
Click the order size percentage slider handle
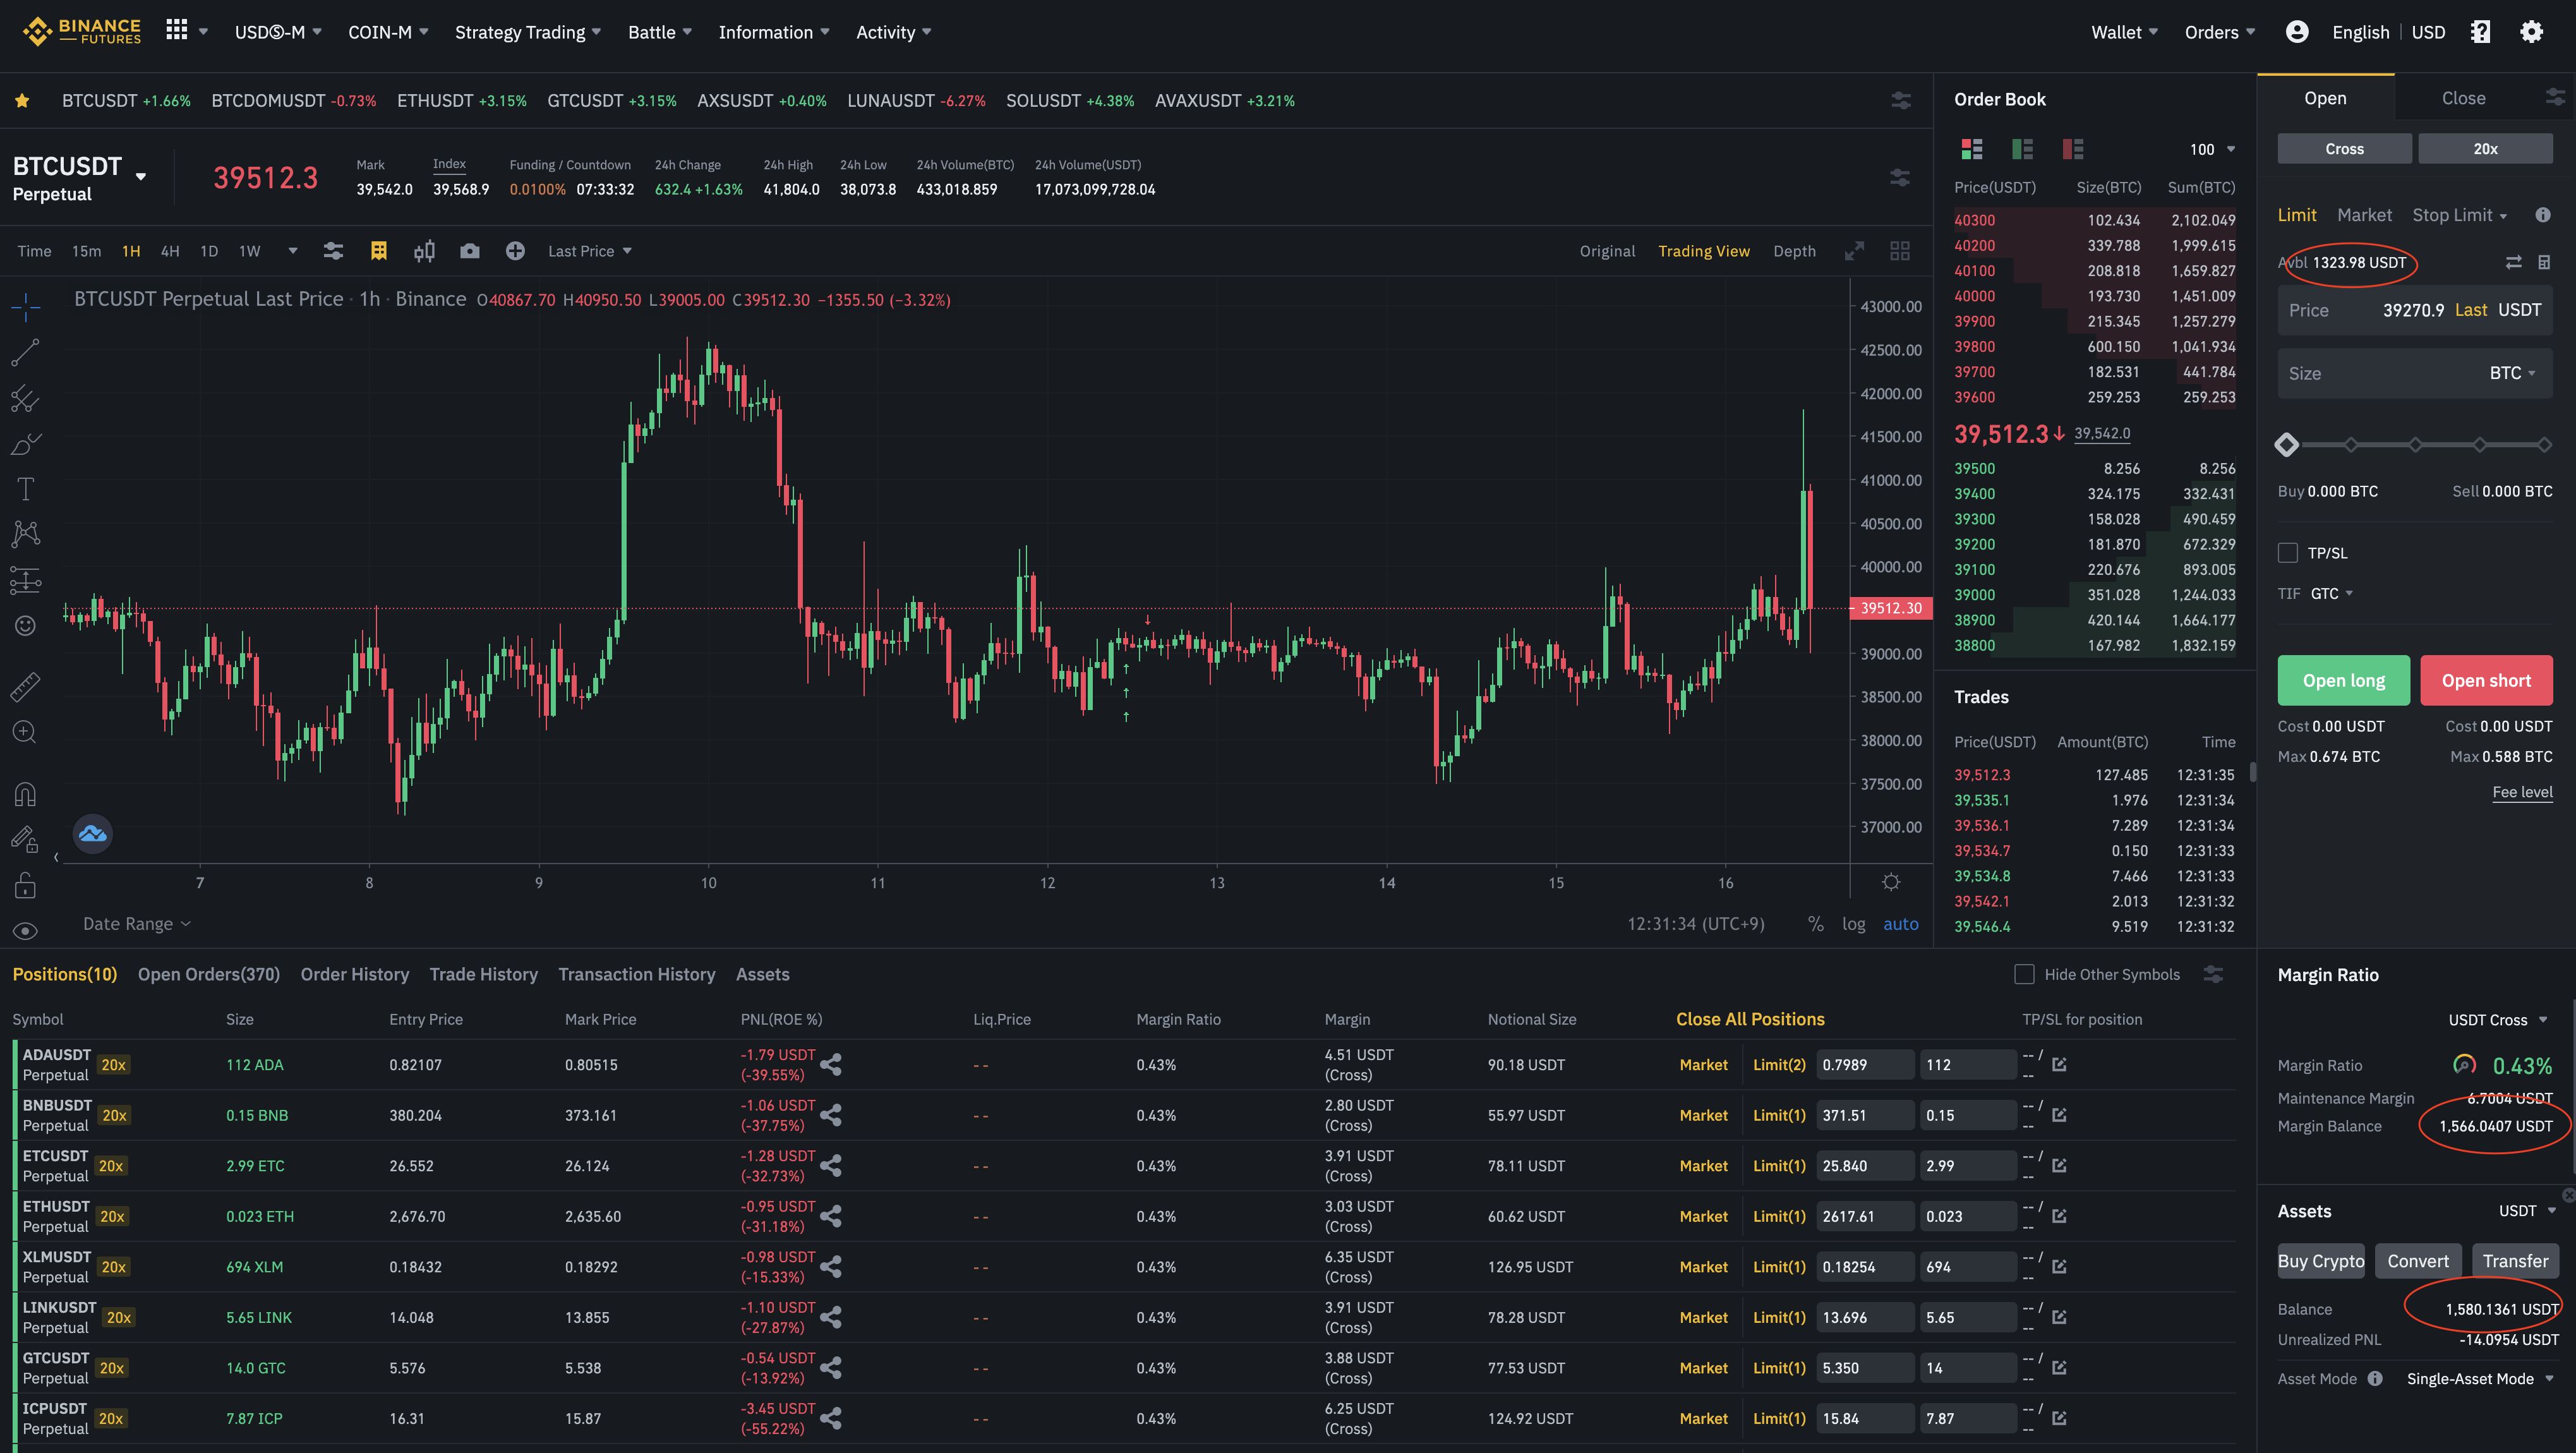point(2287,445)
